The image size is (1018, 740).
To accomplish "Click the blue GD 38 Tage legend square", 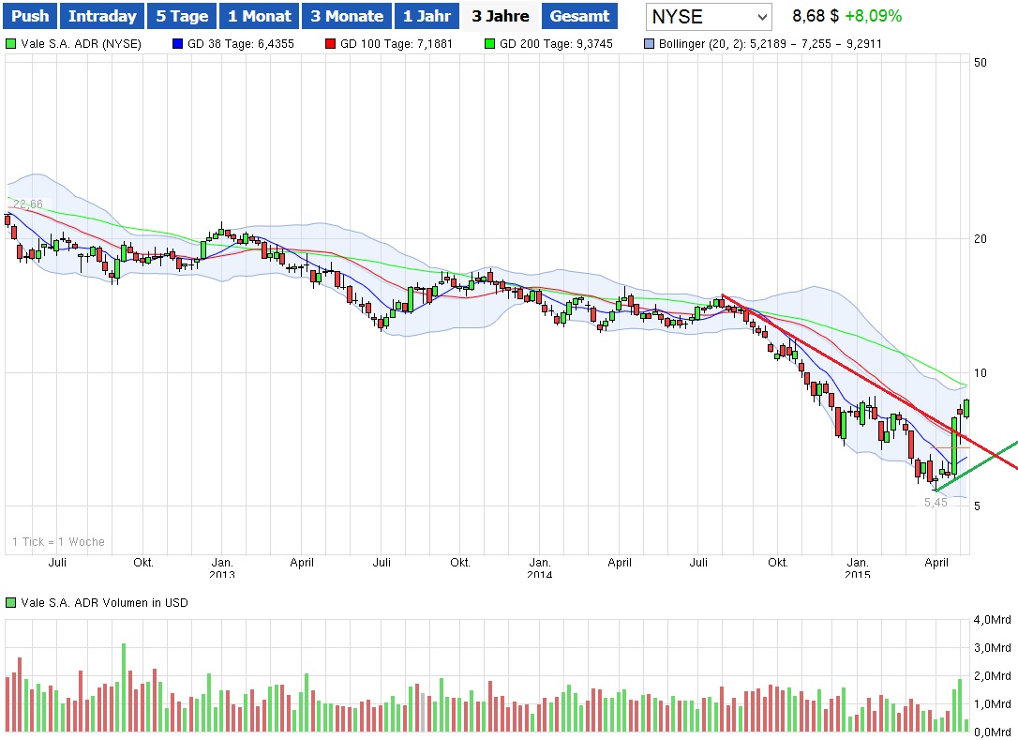I will click(x=178, y=44).
